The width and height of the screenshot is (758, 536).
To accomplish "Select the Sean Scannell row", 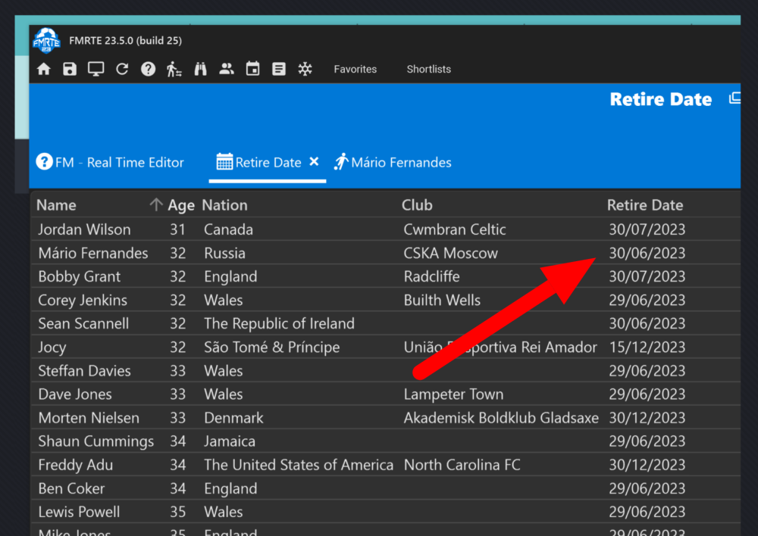I will [x=386, y=323].
